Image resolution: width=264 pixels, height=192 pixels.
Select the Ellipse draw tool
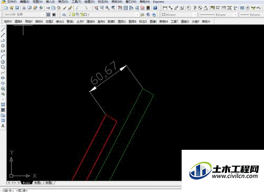point(3,78)
